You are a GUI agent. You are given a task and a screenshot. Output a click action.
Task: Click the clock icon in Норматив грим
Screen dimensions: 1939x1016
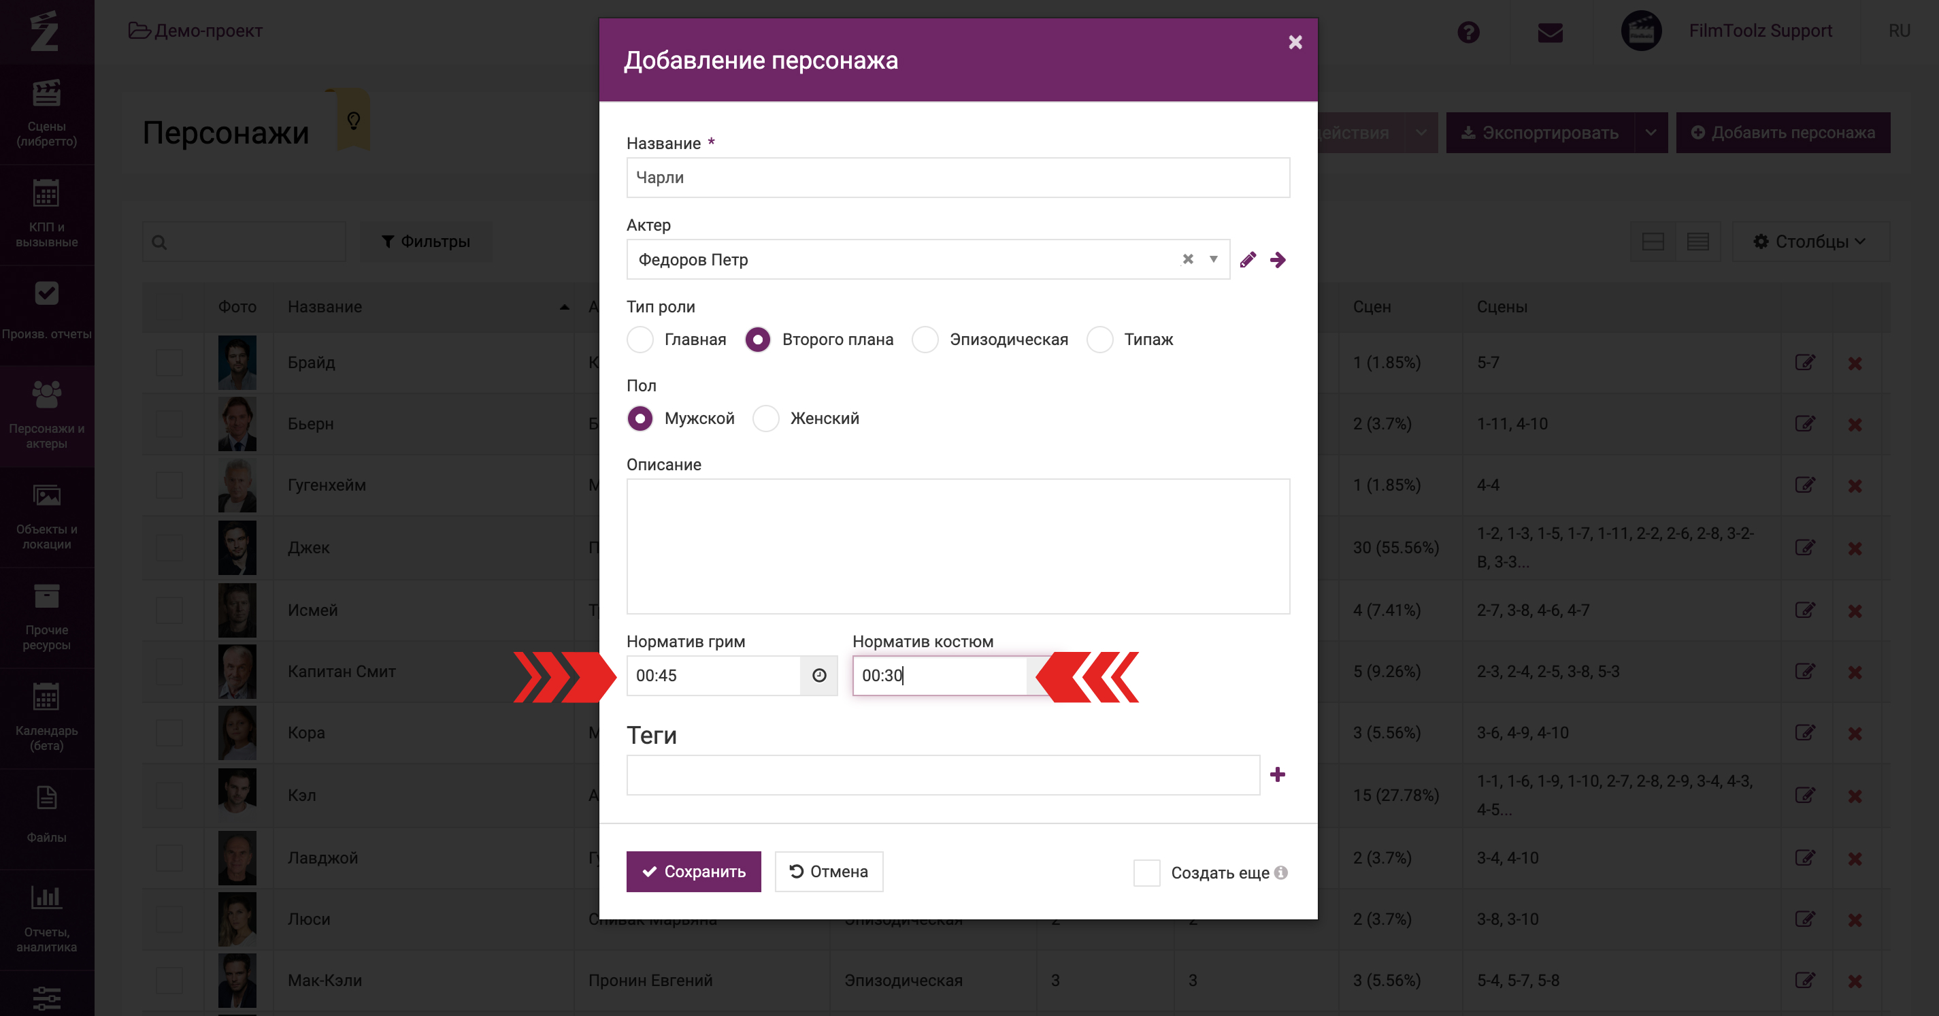[x=819, y=676]
